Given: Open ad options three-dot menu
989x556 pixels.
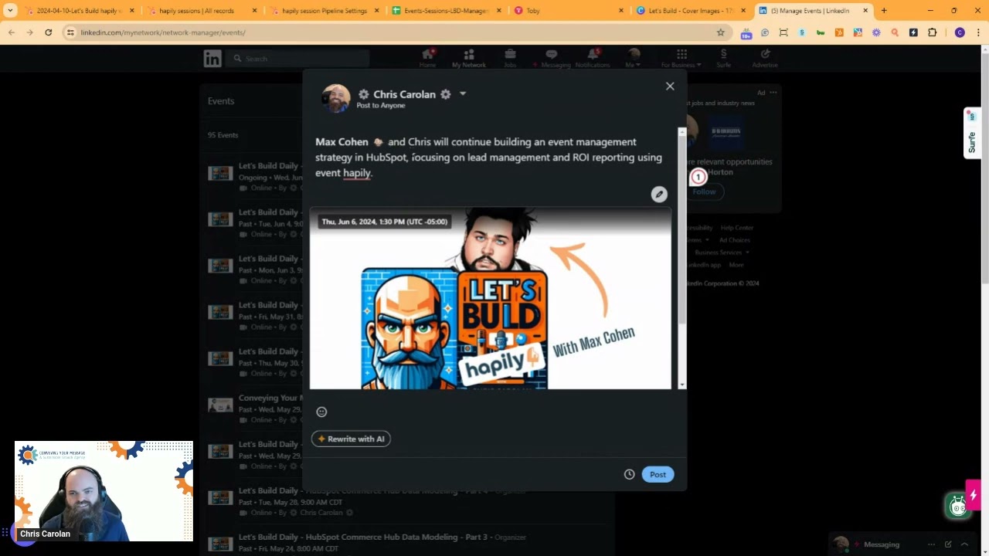Looking at the screenshot, I should [x=773, y=93].
